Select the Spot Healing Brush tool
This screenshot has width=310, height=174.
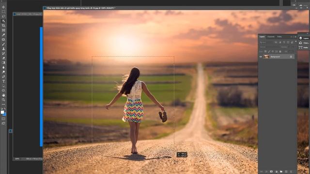pos(3,40)
